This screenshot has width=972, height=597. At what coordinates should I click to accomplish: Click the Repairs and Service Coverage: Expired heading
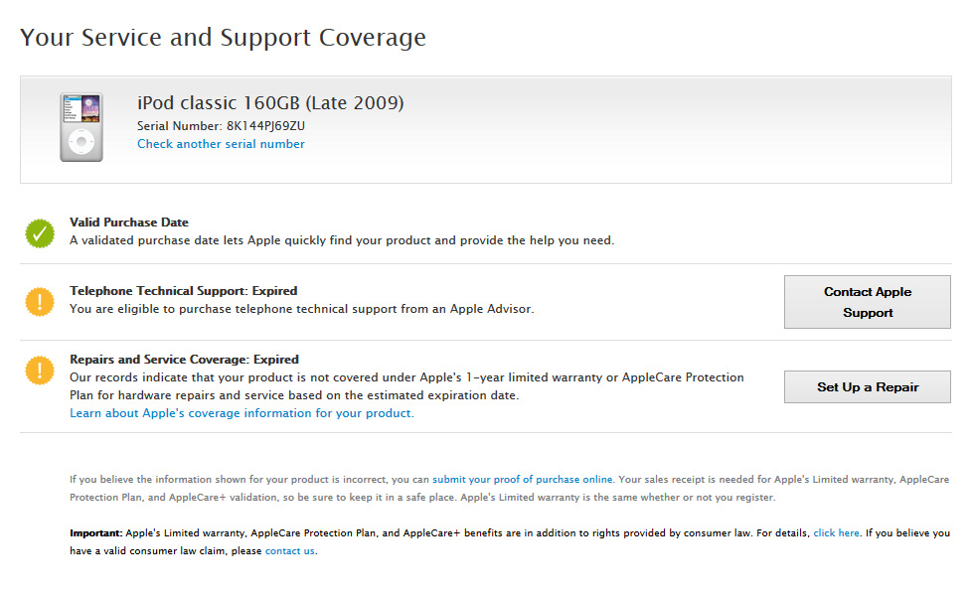184,360
